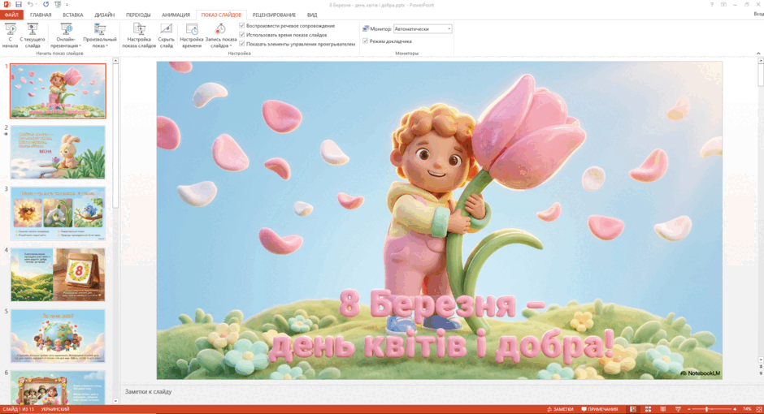Select slide 4 thumbnail with calendar
The height and width of the screenshot is (414, 764).
(58, 275)
